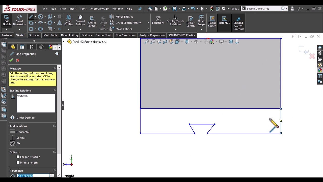
Task: Pick the Spline sketch tool
Action: (x=50, y=17)
